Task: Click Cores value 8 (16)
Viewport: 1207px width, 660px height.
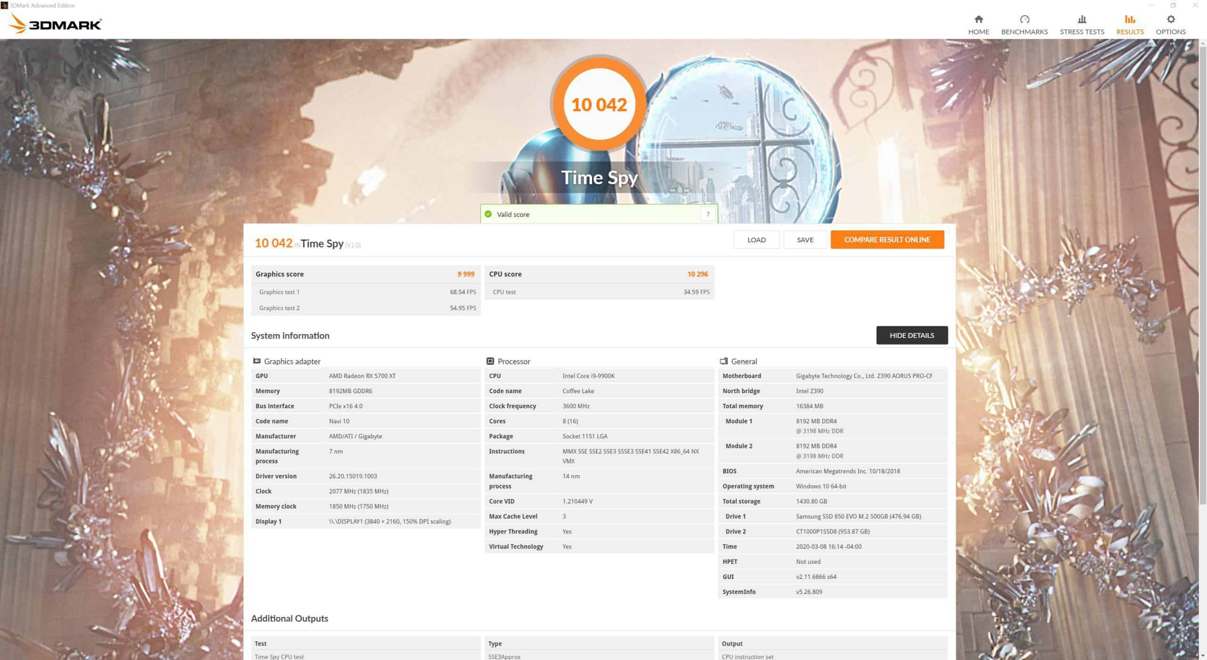Action: point(570,421)
